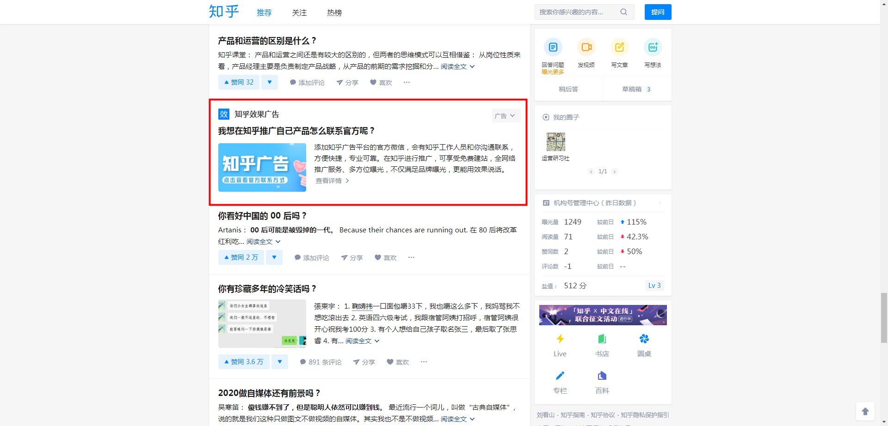The image size is (888, 426).
Task: Switch to the 关注 tab
Action: tap(299, 12)
